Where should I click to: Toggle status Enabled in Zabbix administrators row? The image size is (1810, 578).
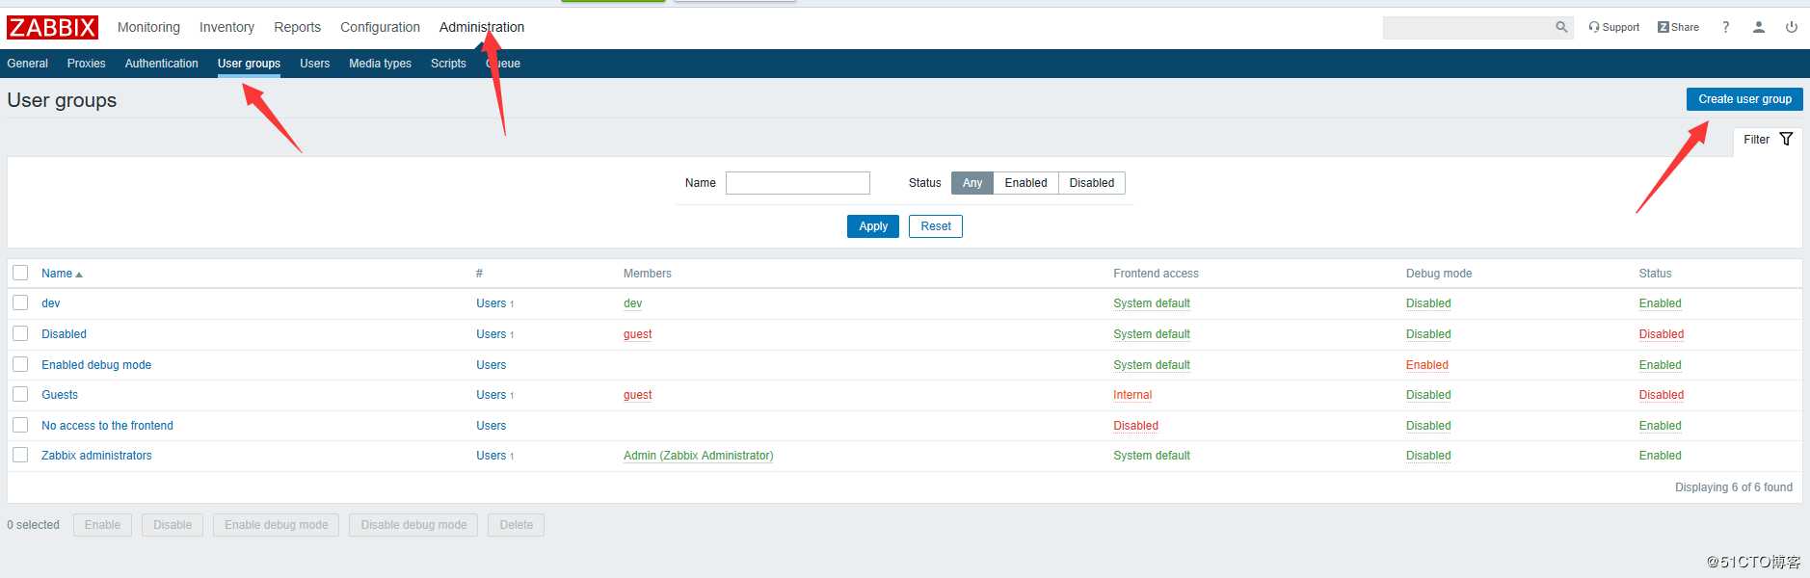[1660, 456]
